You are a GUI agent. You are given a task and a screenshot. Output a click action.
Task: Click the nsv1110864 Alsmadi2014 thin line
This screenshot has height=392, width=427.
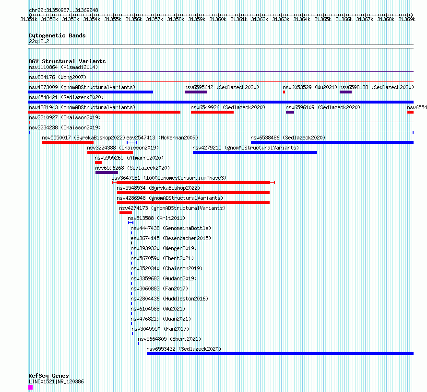pyautogui.click(x=221, y=72)
